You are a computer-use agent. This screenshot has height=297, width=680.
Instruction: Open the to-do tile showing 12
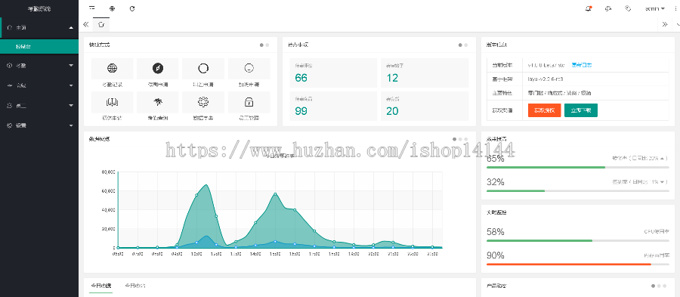point(425,73)
